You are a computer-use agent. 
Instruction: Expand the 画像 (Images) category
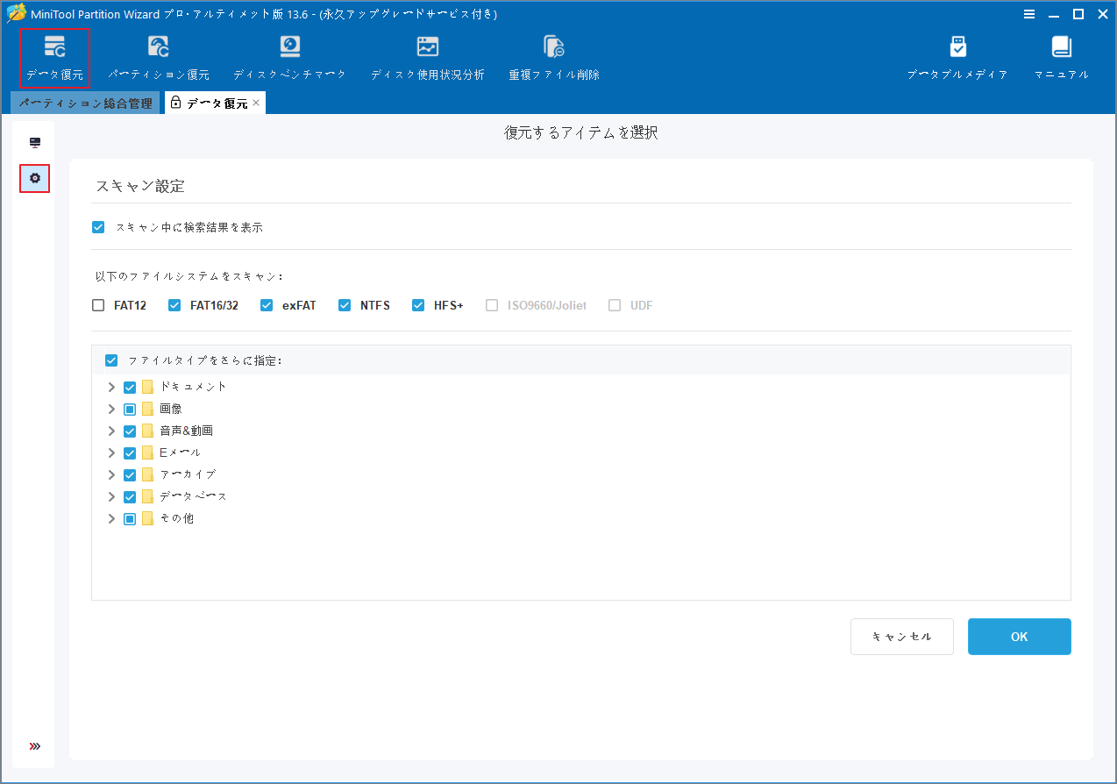(x=110, y=408)
